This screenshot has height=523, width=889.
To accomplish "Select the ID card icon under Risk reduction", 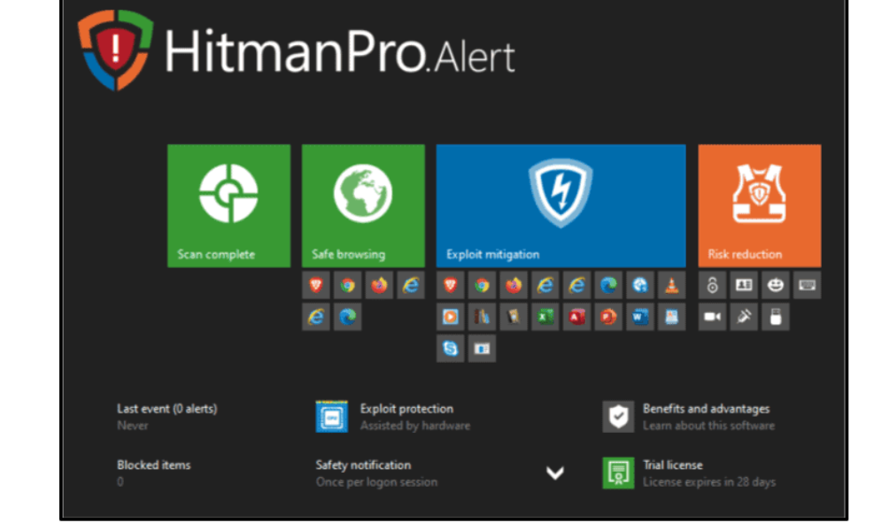I will [744, 285].
